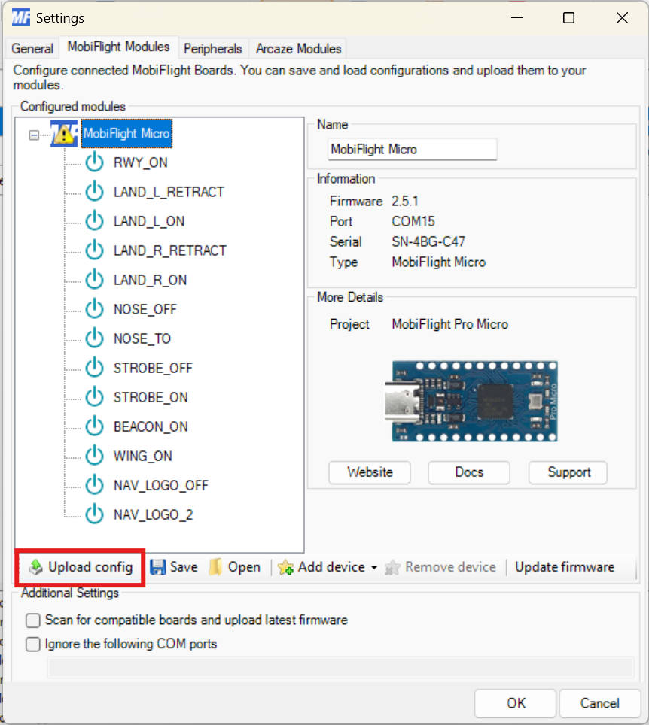Select the NAV_LOGO_OFF device row
This screenshot has width=649, height=725.
coord(160,485)
